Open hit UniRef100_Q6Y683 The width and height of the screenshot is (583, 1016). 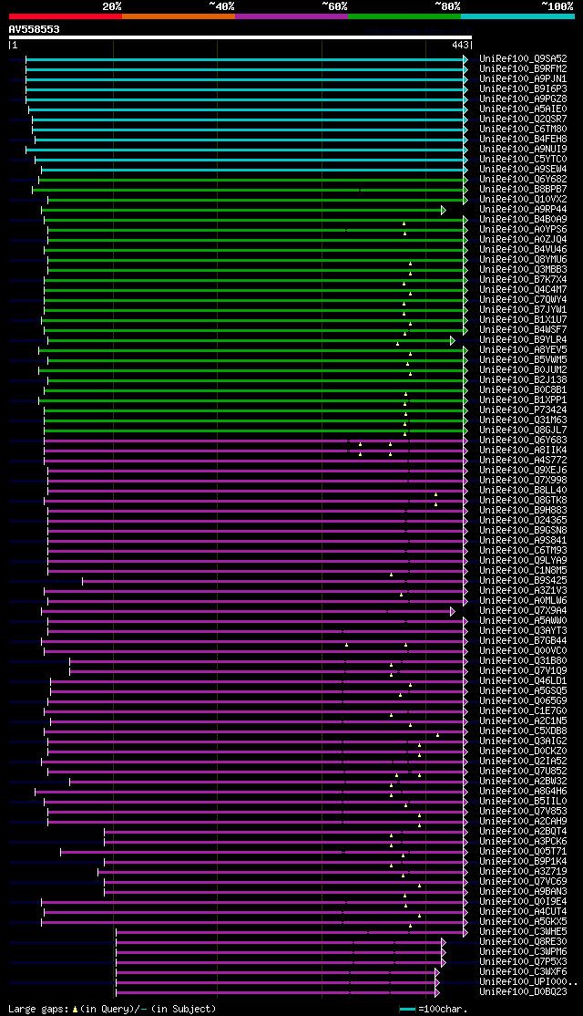pos(523,441)
